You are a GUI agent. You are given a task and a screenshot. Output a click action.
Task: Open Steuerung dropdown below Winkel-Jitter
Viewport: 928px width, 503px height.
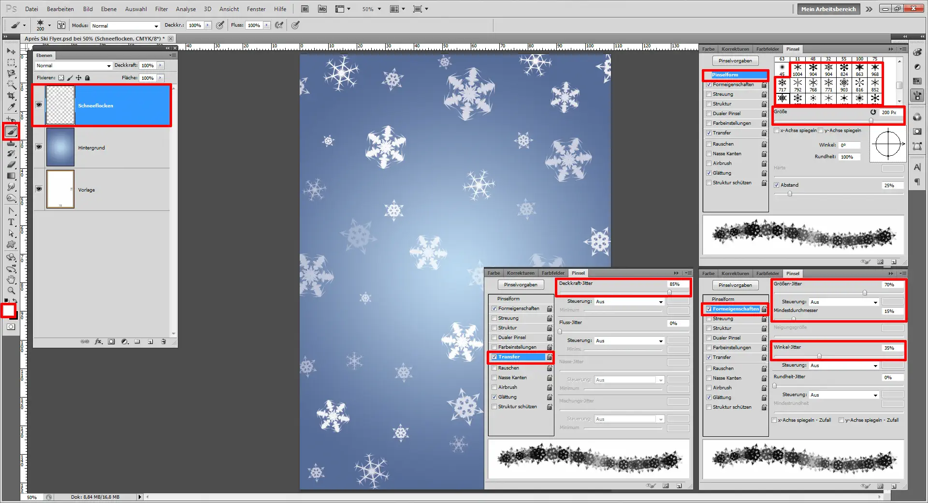tap(843, 366)
